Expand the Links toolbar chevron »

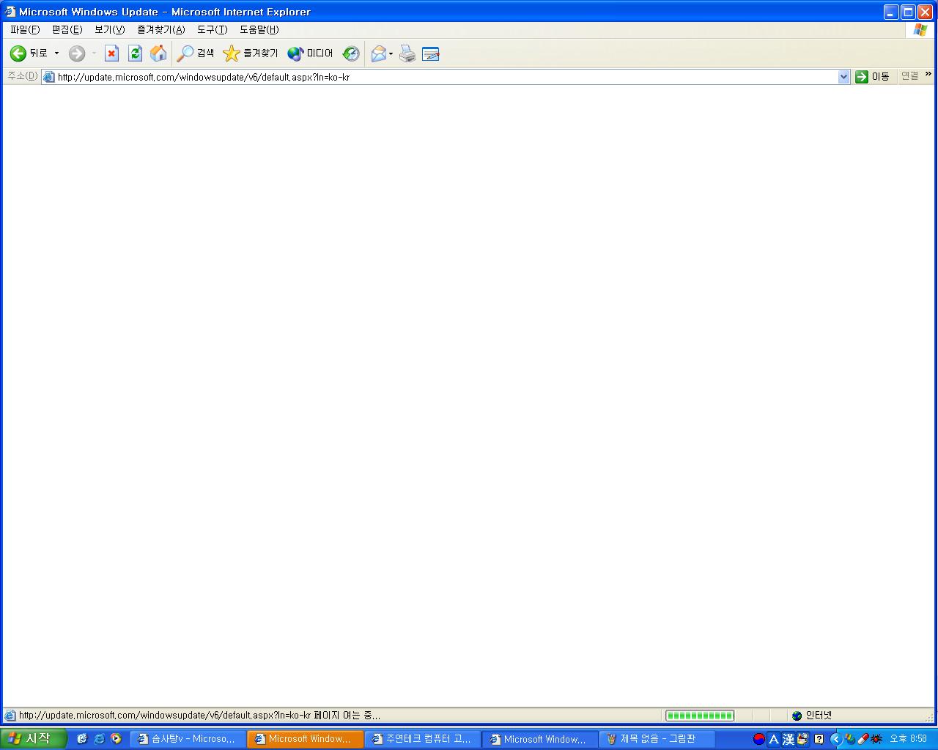pos(928,74)
